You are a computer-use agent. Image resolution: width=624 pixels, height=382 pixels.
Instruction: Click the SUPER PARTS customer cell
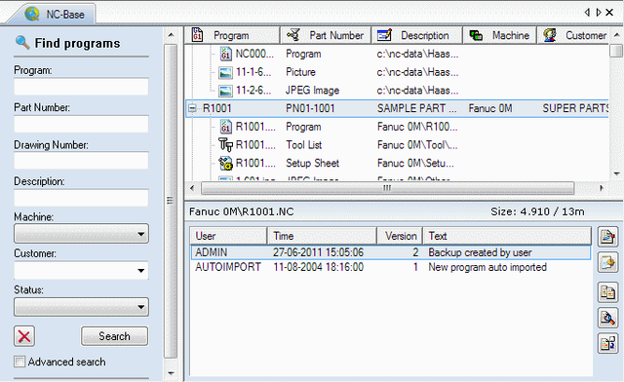[x=575, y=108]
